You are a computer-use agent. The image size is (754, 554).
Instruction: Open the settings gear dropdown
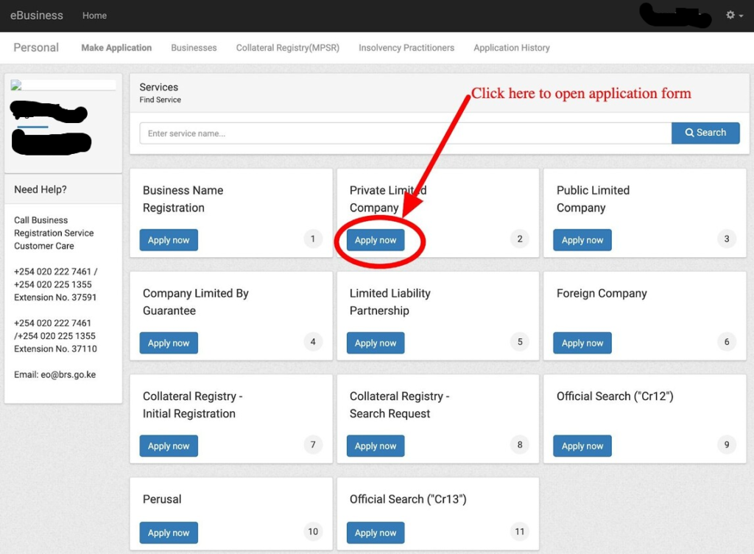pos(733,15)
